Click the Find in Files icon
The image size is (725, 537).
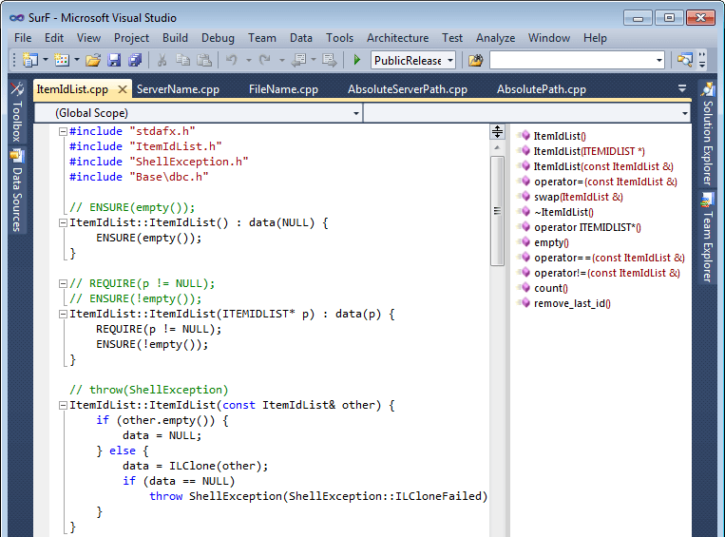[x=475, y=60]
